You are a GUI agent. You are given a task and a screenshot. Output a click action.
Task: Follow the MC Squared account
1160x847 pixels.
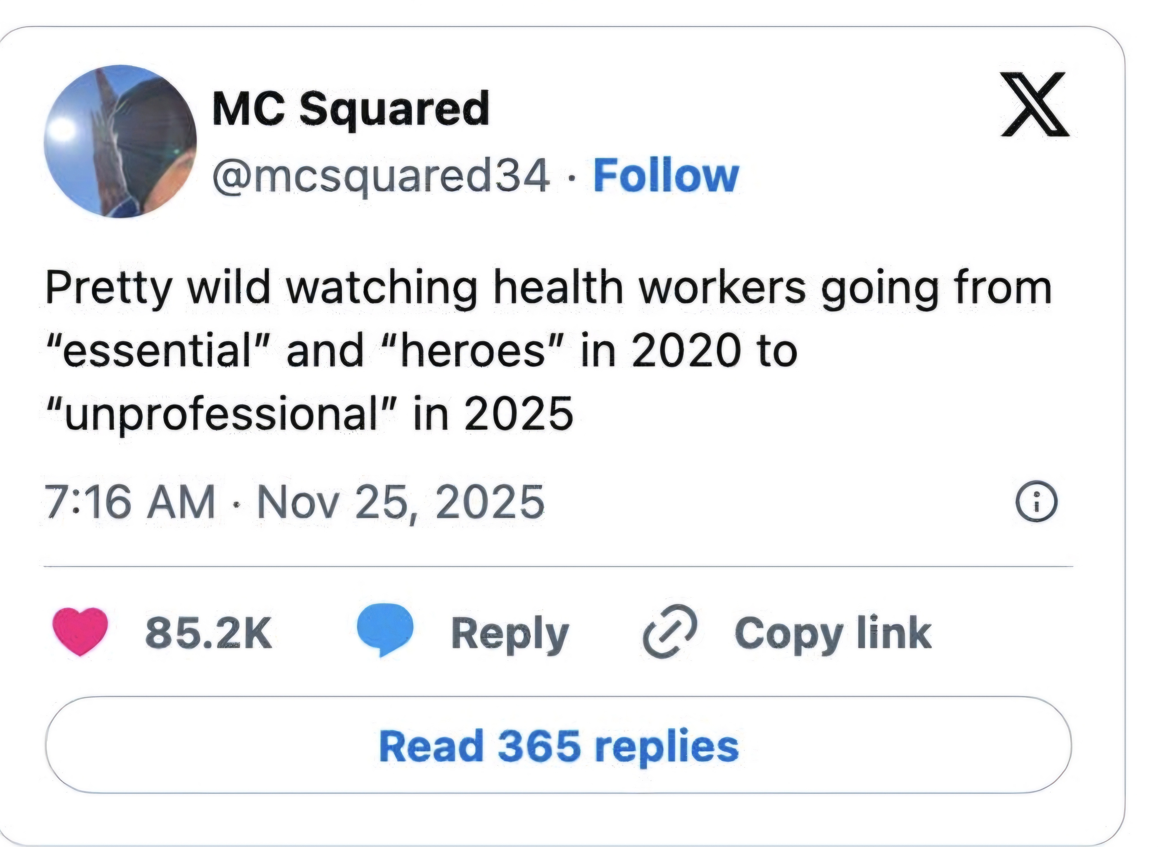666,176
